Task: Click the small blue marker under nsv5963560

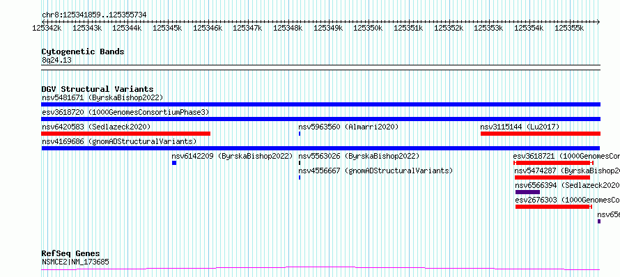Action: [300, 134]
